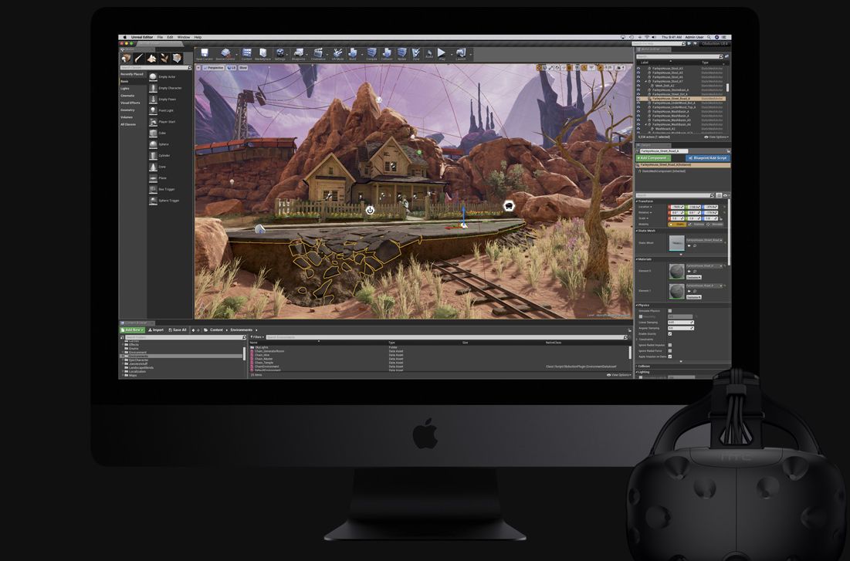Viewport: 850px width, 561px height.
Task: Open the Launch options dropdown arrow
Action: [470, 54]
